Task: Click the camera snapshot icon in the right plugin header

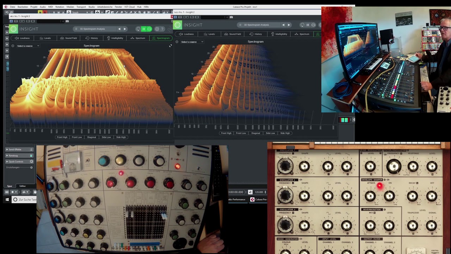Action: click(231, 17)
